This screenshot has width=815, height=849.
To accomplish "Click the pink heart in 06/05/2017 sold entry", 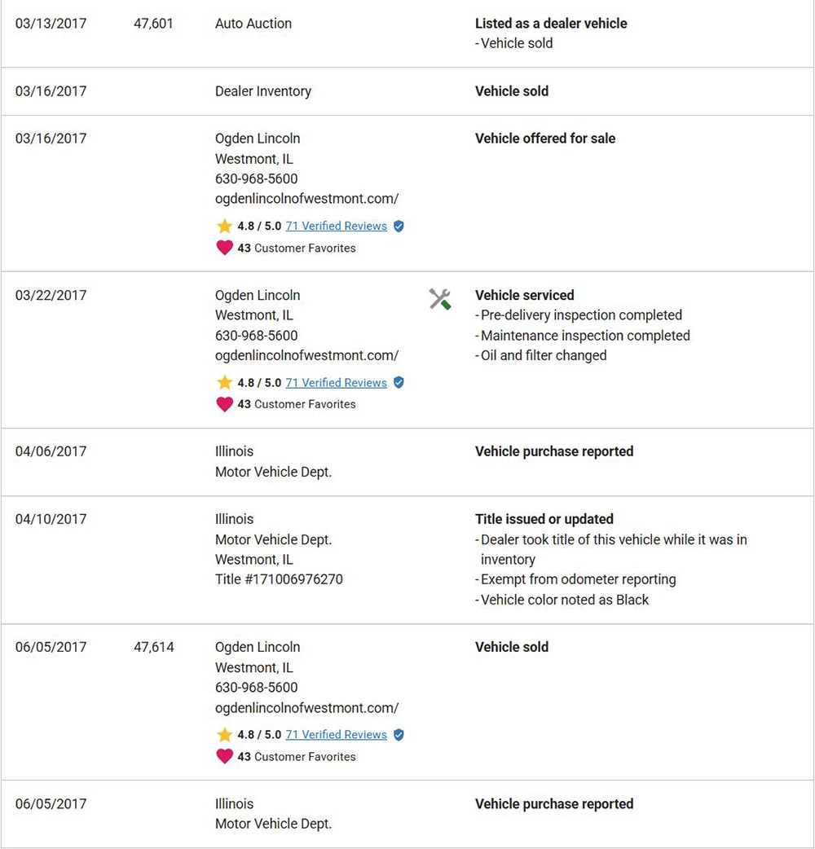I will (224, 756).
